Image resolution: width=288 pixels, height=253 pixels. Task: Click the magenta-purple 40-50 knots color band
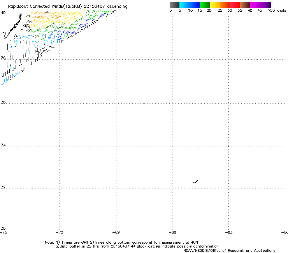click(x=260, y=5)
